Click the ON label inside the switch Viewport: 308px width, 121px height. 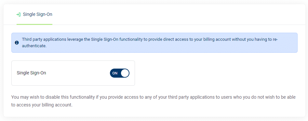[x=115, y=73]
